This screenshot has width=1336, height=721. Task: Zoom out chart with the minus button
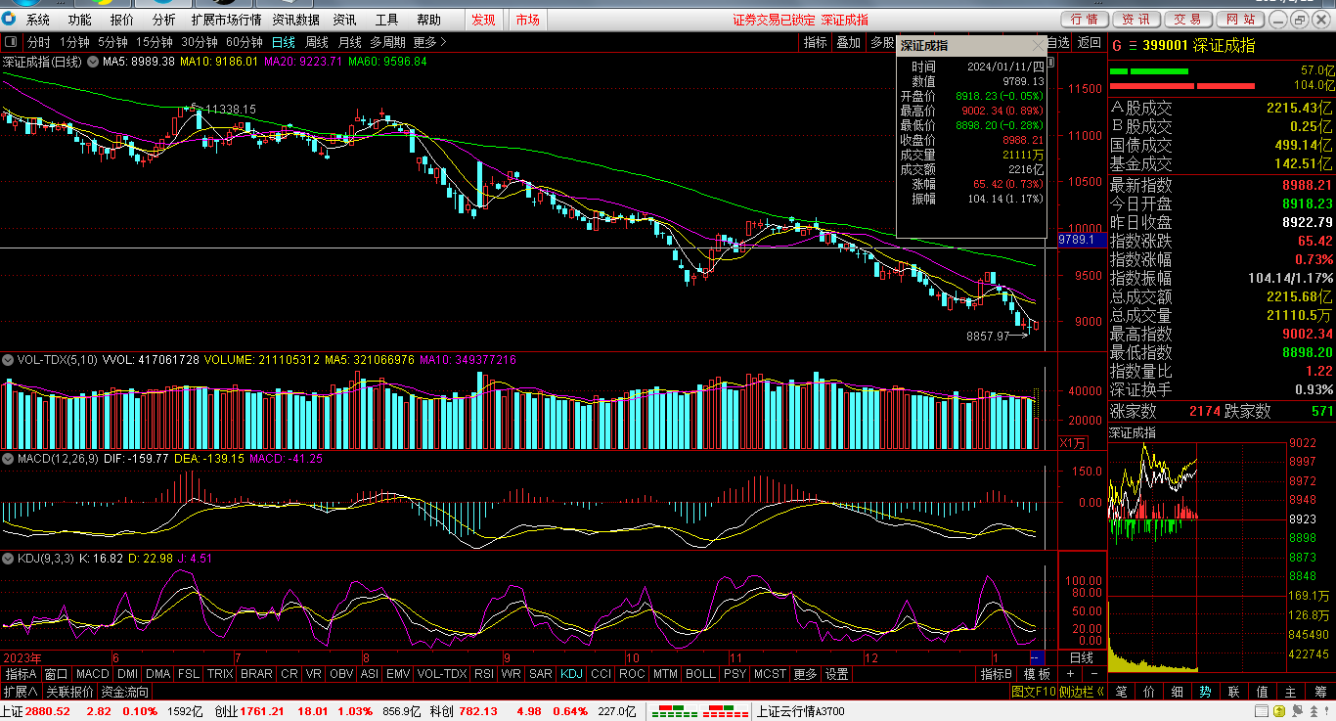pyautogui.click(x=1093, y=674)
